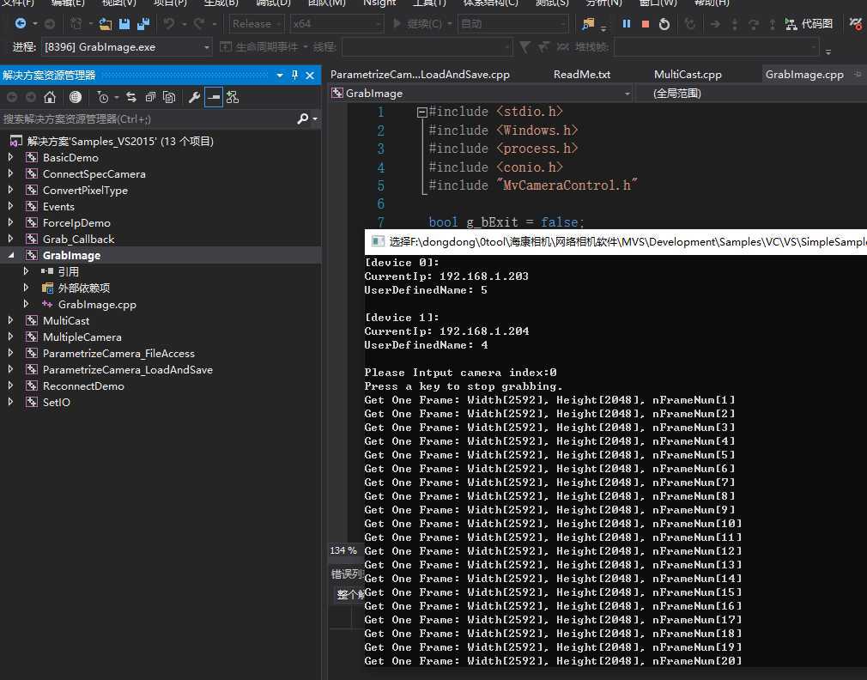867x680 pixels.
Task: Click Solution Explorer search input field
Action: click(x=149, y=118)
